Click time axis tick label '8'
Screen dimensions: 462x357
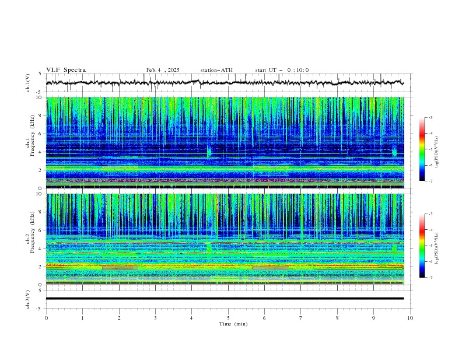pos(337,318)
